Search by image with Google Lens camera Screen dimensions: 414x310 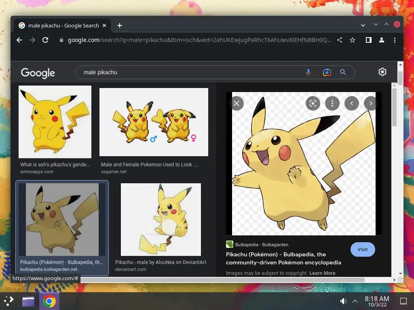coord(327,72)
